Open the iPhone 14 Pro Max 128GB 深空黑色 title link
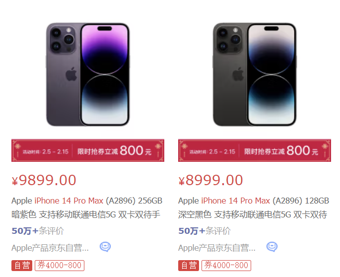340x277 pixels. pyautogui.click(x=254, y=208)
